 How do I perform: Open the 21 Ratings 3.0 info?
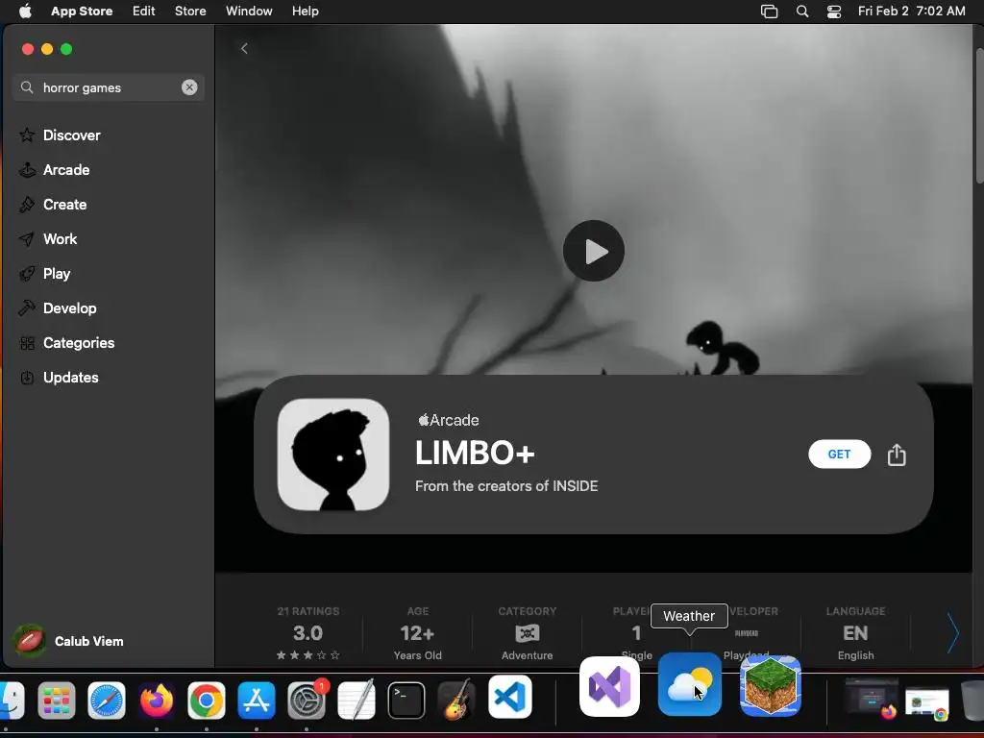click(308, 632)
